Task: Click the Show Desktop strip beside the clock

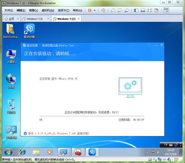Action: coord(181,152)
